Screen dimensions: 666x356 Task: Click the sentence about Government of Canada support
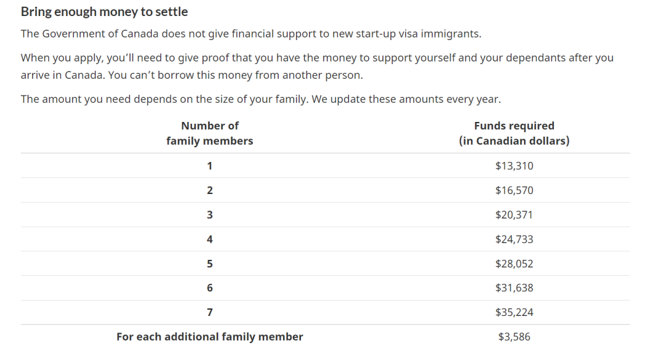point(251,34)
